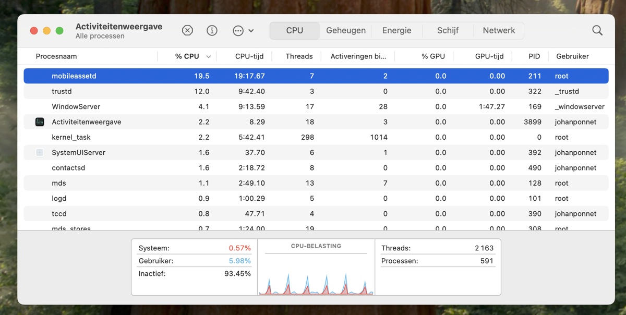The image size is (626, 315).
Task: Select the kernel_task process row
Action: [316, 137]
